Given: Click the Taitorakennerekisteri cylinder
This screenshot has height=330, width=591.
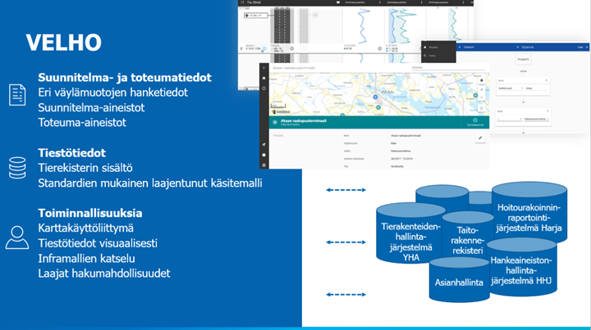Looking at the screenshot, I should click(467, 236).
